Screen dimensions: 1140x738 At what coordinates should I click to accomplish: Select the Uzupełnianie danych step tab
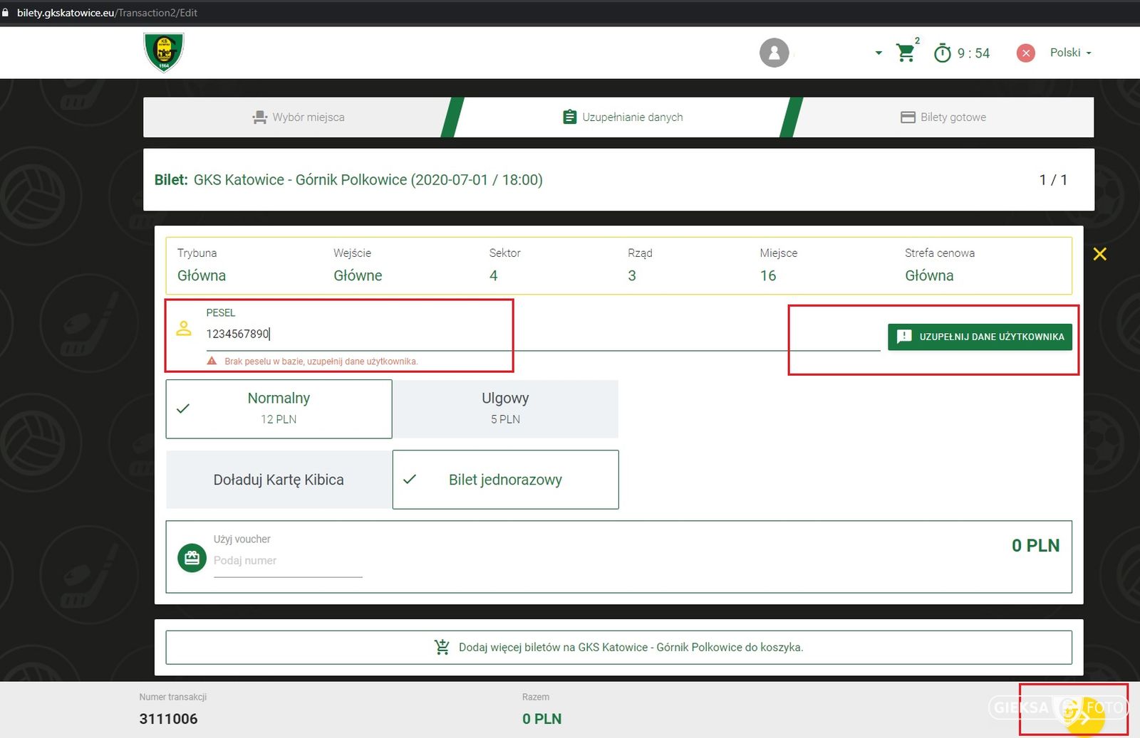(623, 117)
